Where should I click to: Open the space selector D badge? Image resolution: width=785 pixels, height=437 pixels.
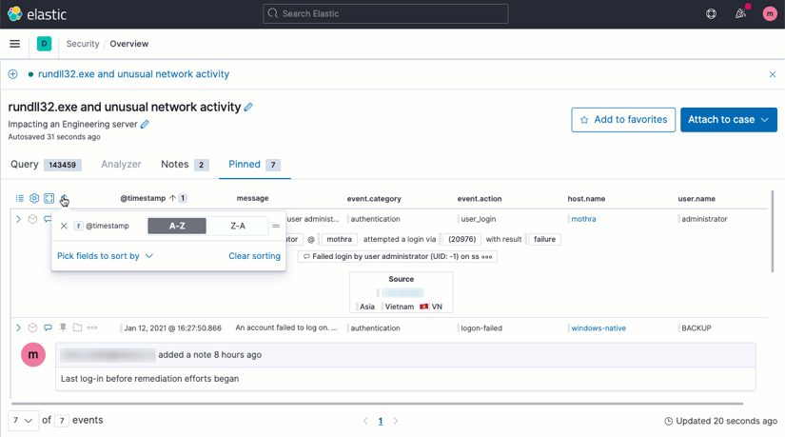(44, 44)
